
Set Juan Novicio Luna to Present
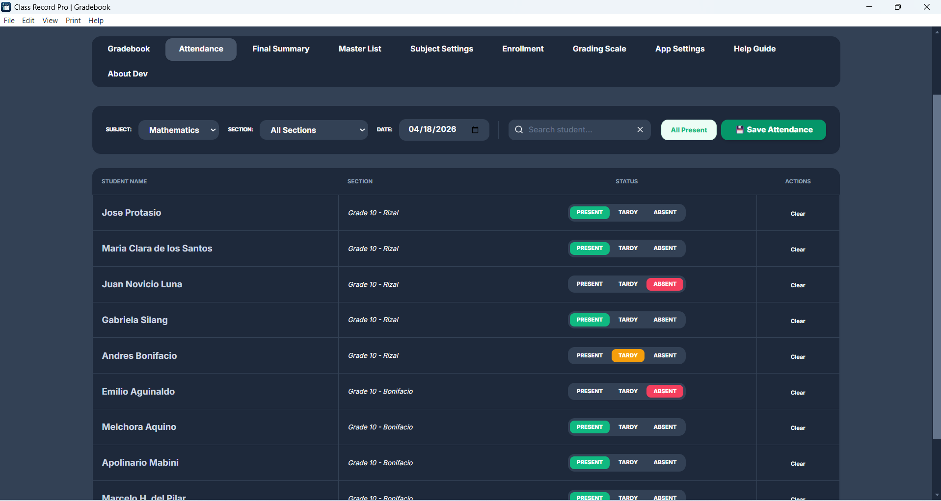click(x=589, y=284)
